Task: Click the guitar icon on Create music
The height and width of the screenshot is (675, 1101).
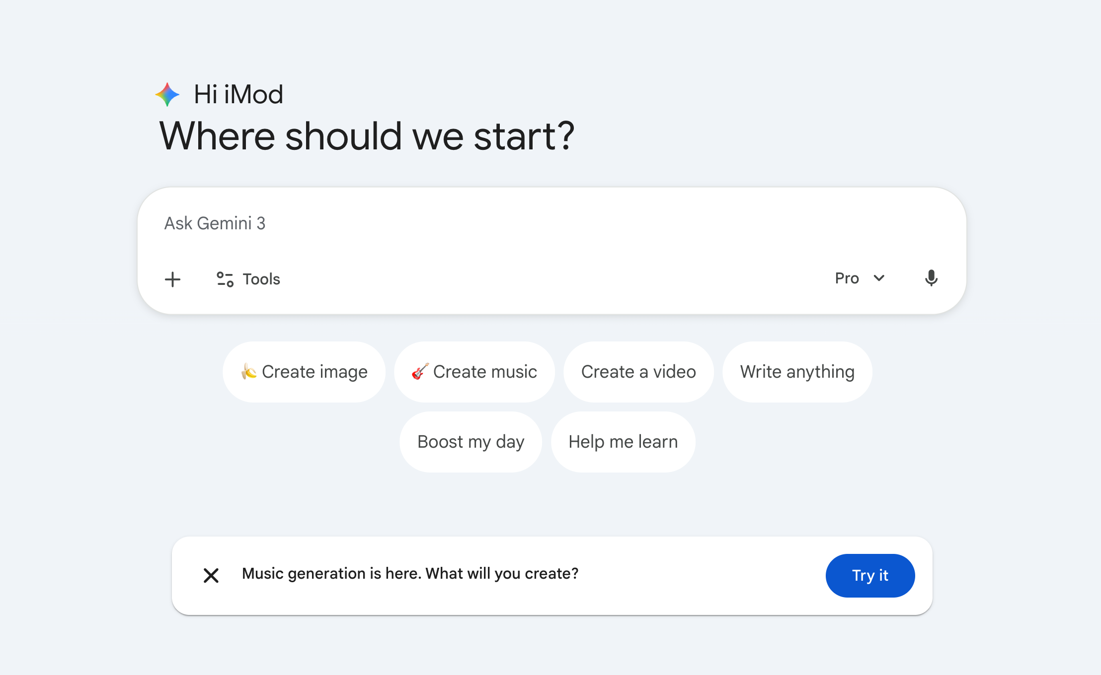Action: coord(420,371)
